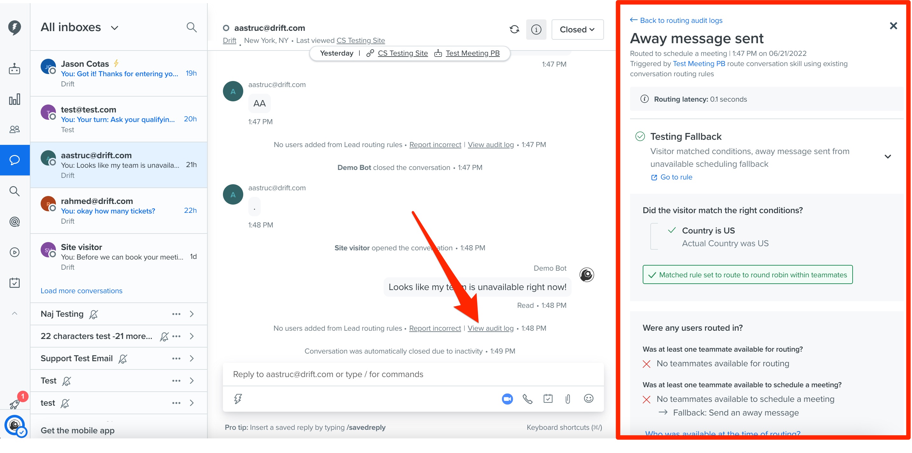Open saved replies lightning bolt icon
Viewport: 912px width, 453px height.
pyautogui.click(x=238, y=399)
